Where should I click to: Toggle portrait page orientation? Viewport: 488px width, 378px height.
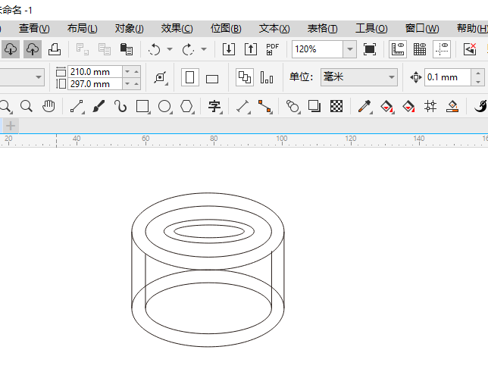[190, 77]
